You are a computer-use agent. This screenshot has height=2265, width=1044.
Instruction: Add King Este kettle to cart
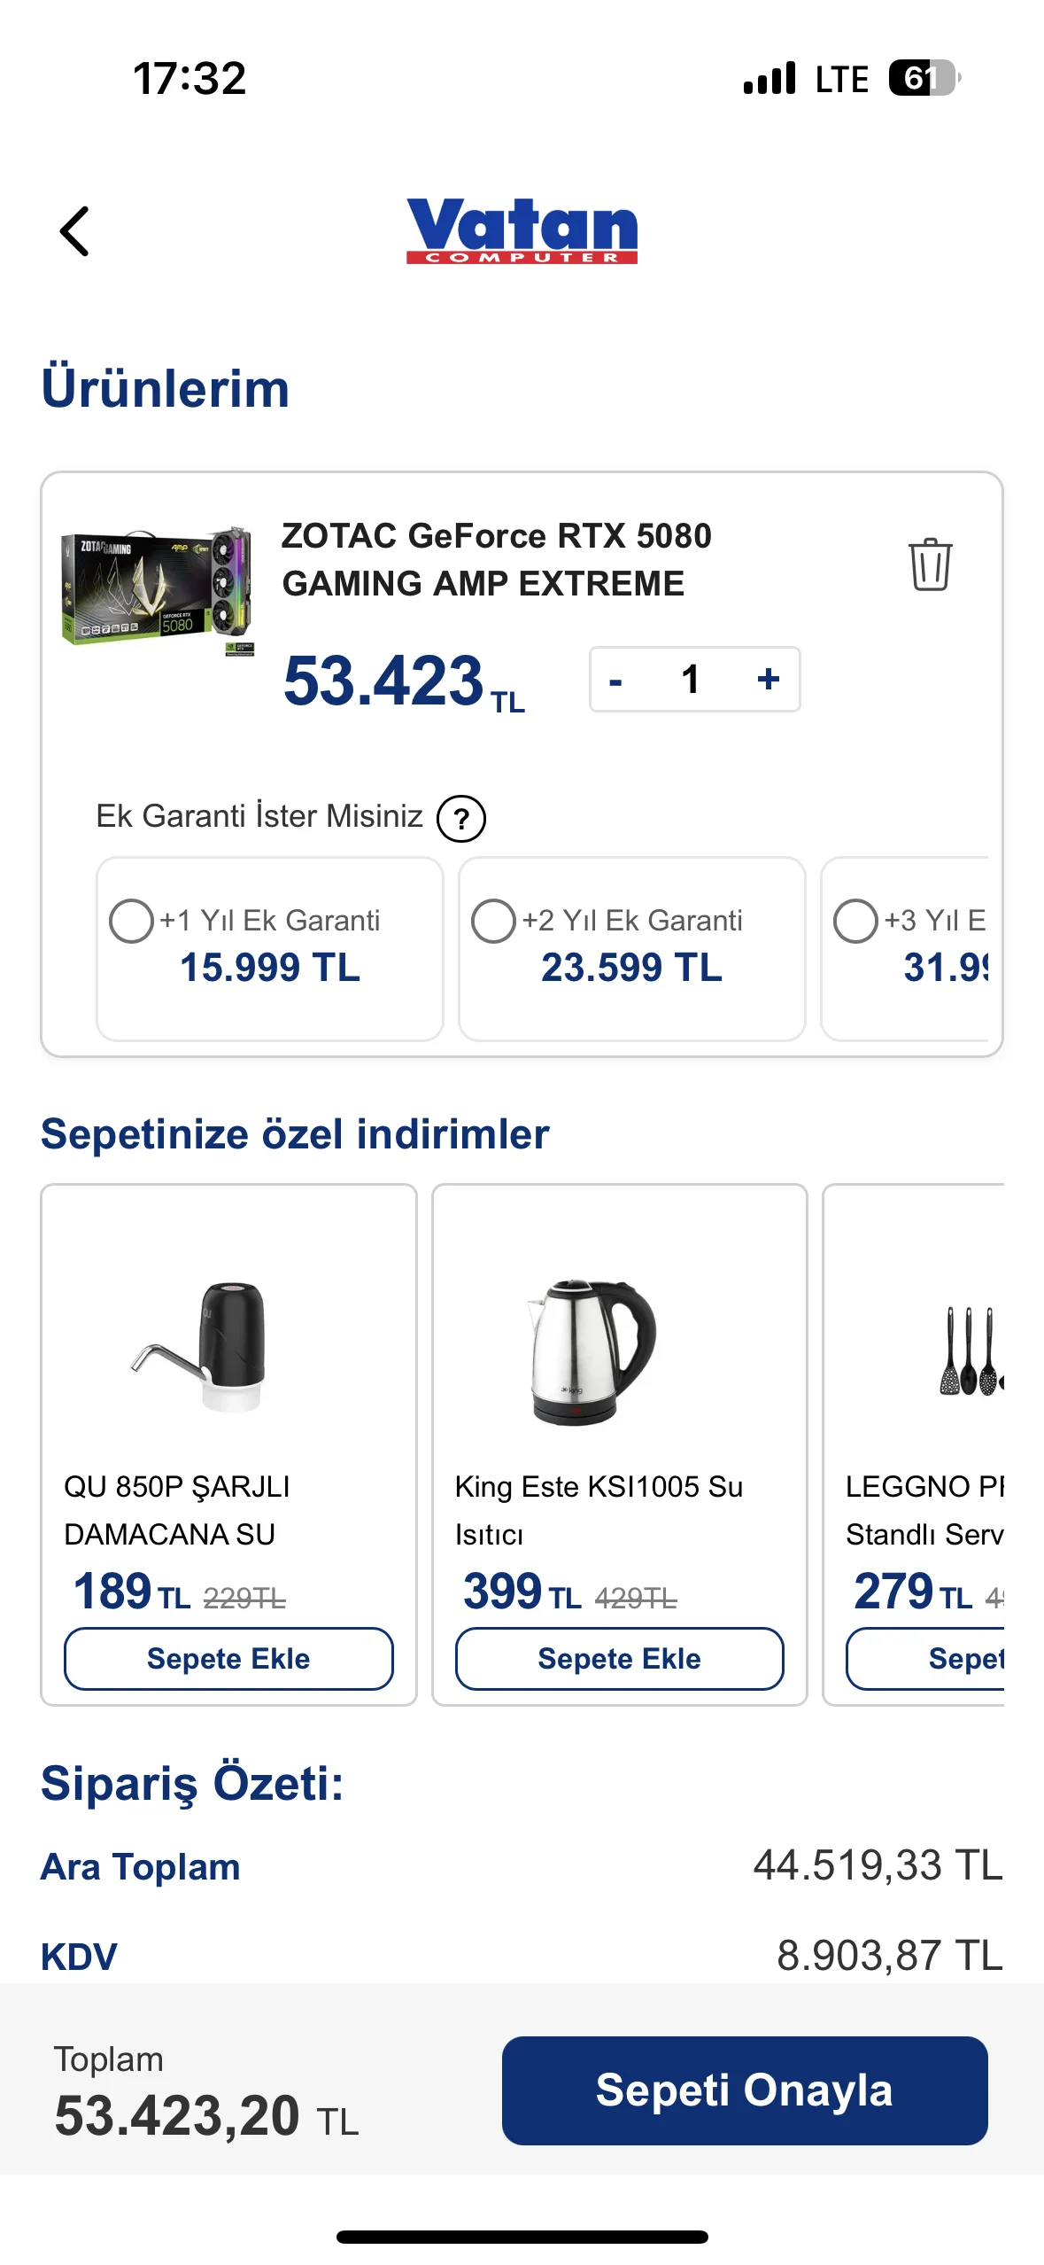(x=619, y=1658)
